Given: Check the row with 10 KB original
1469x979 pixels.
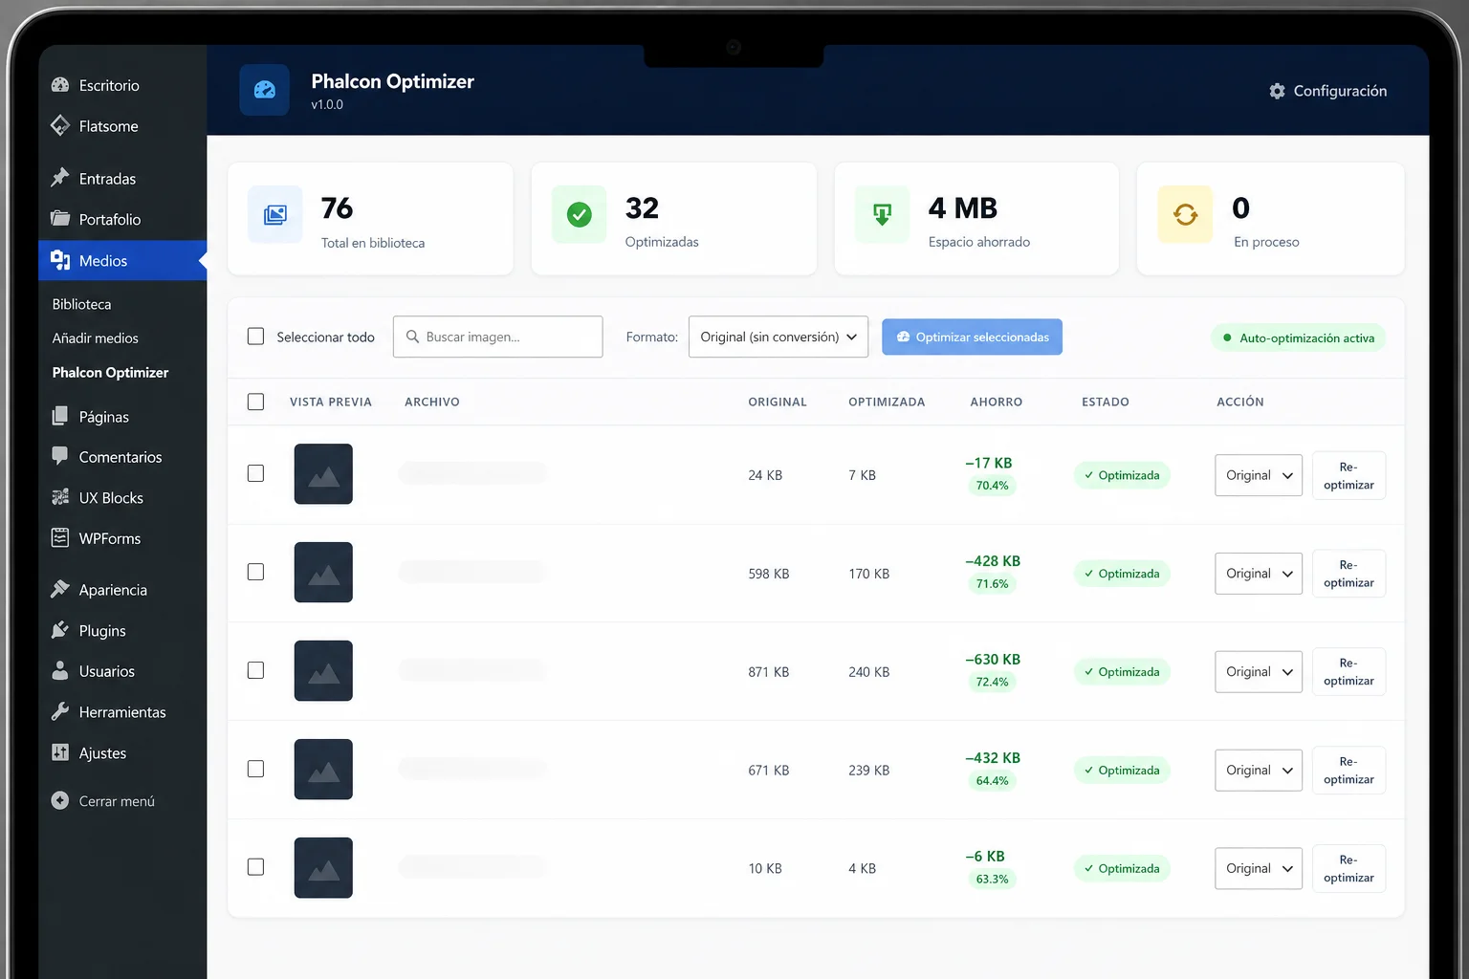Looking at the screenshot, I should pyautogui.click(x=255, y=867).
